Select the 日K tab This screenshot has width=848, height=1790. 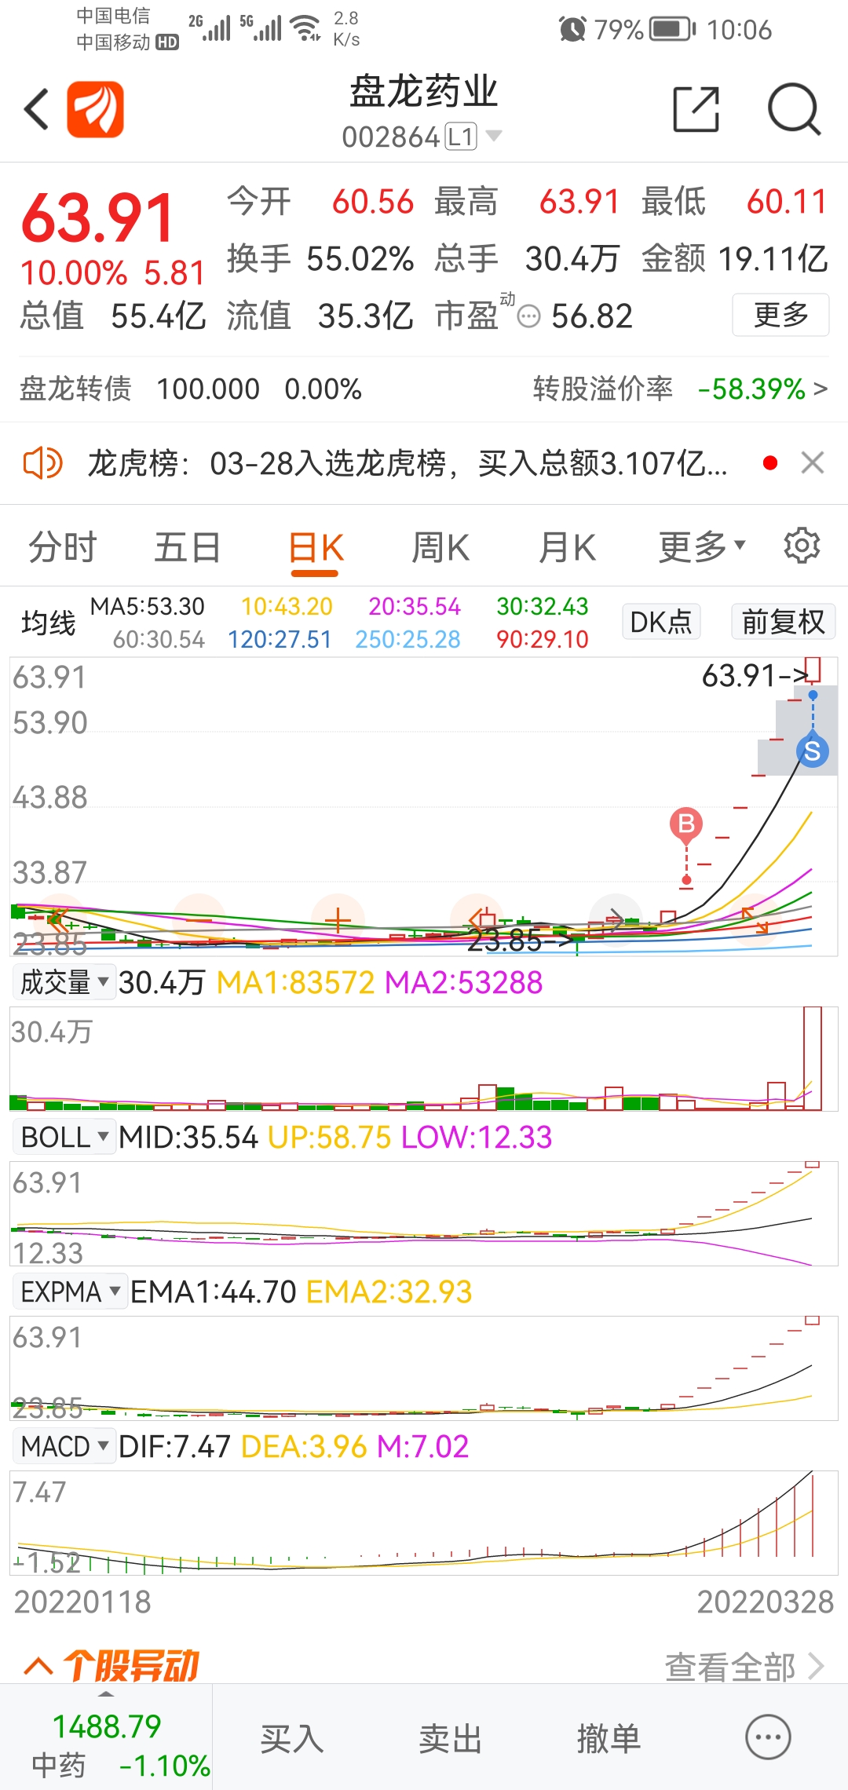pyautogui.click(x=316, y=548)
